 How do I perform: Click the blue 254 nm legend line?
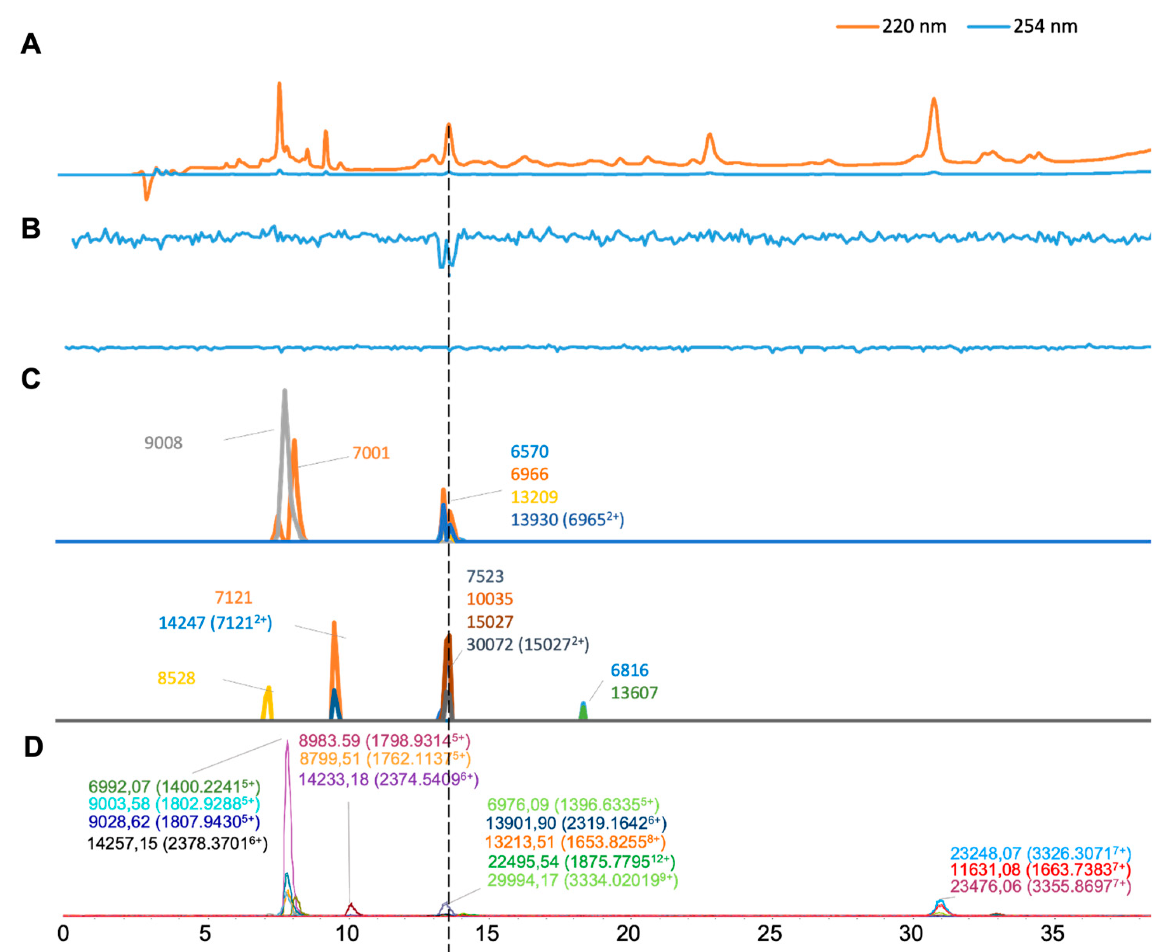[988, 26]
